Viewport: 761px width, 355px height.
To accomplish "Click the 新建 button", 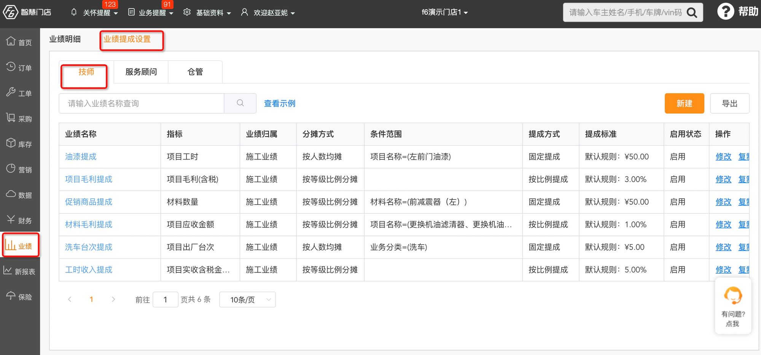I will tap(684, 103).
